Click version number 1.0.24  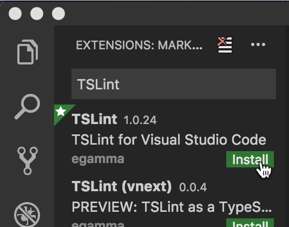[140, 120]
